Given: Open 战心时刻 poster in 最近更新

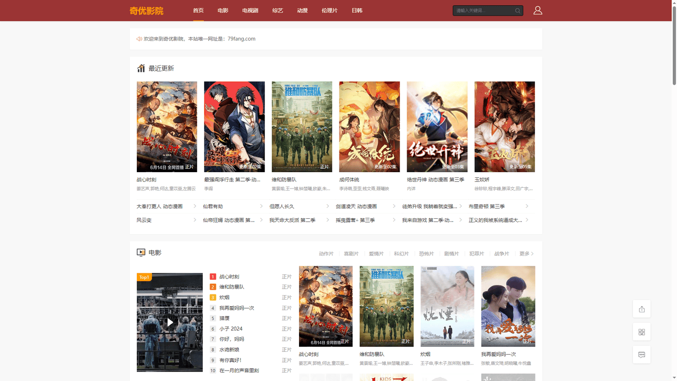Looking at the screenshot, I should coord(167,127).
